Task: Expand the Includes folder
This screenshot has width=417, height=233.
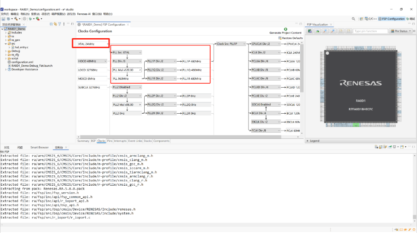Action: point(6,33)
